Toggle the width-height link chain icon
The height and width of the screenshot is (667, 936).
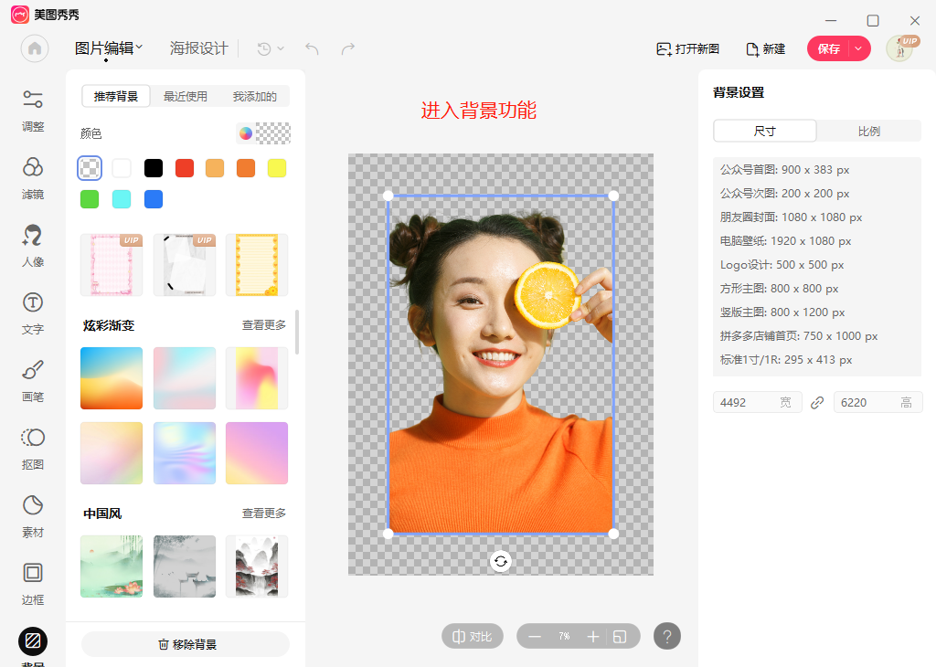(817, 402)
